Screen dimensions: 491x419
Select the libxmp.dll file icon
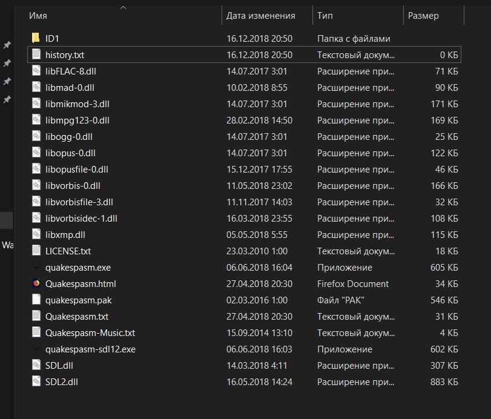(x=36, y=234)
